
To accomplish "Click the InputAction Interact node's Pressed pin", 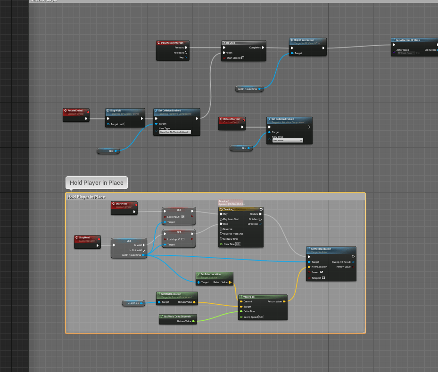I will point(186,47).
